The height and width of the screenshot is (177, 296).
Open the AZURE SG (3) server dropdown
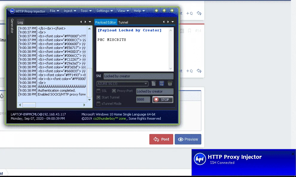click(x=122, y=84)
